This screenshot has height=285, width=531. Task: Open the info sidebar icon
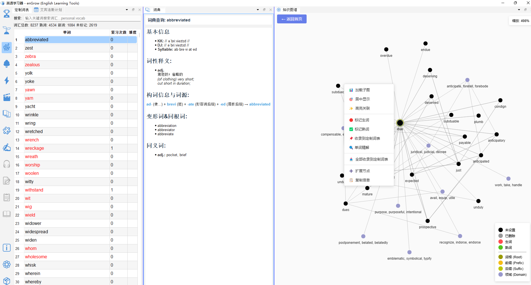click(7, 248)
